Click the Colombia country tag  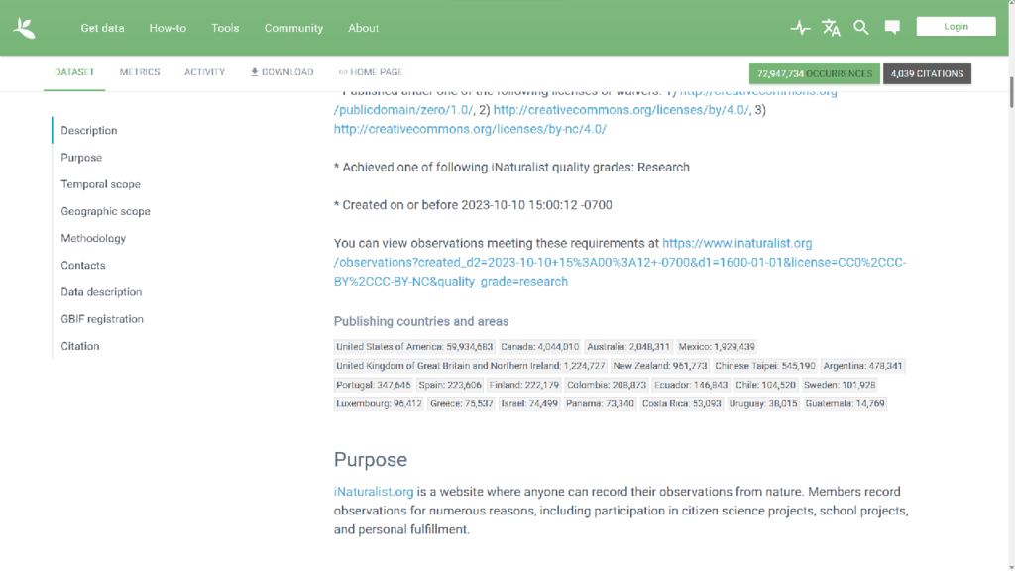607,385
